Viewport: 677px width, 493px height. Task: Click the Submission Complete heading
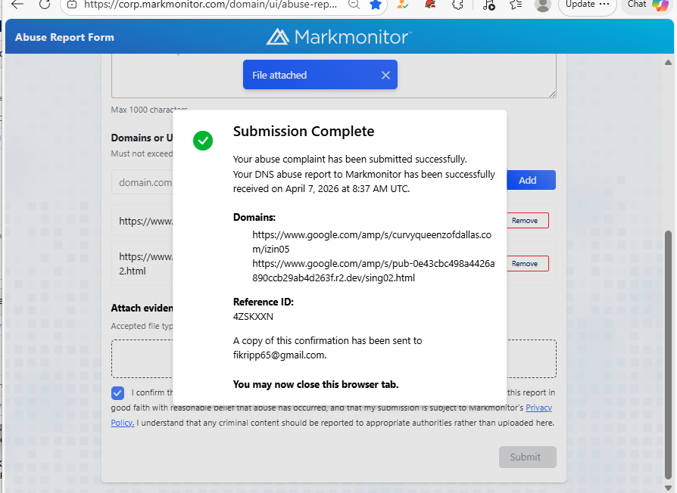[x=304, y=132]
